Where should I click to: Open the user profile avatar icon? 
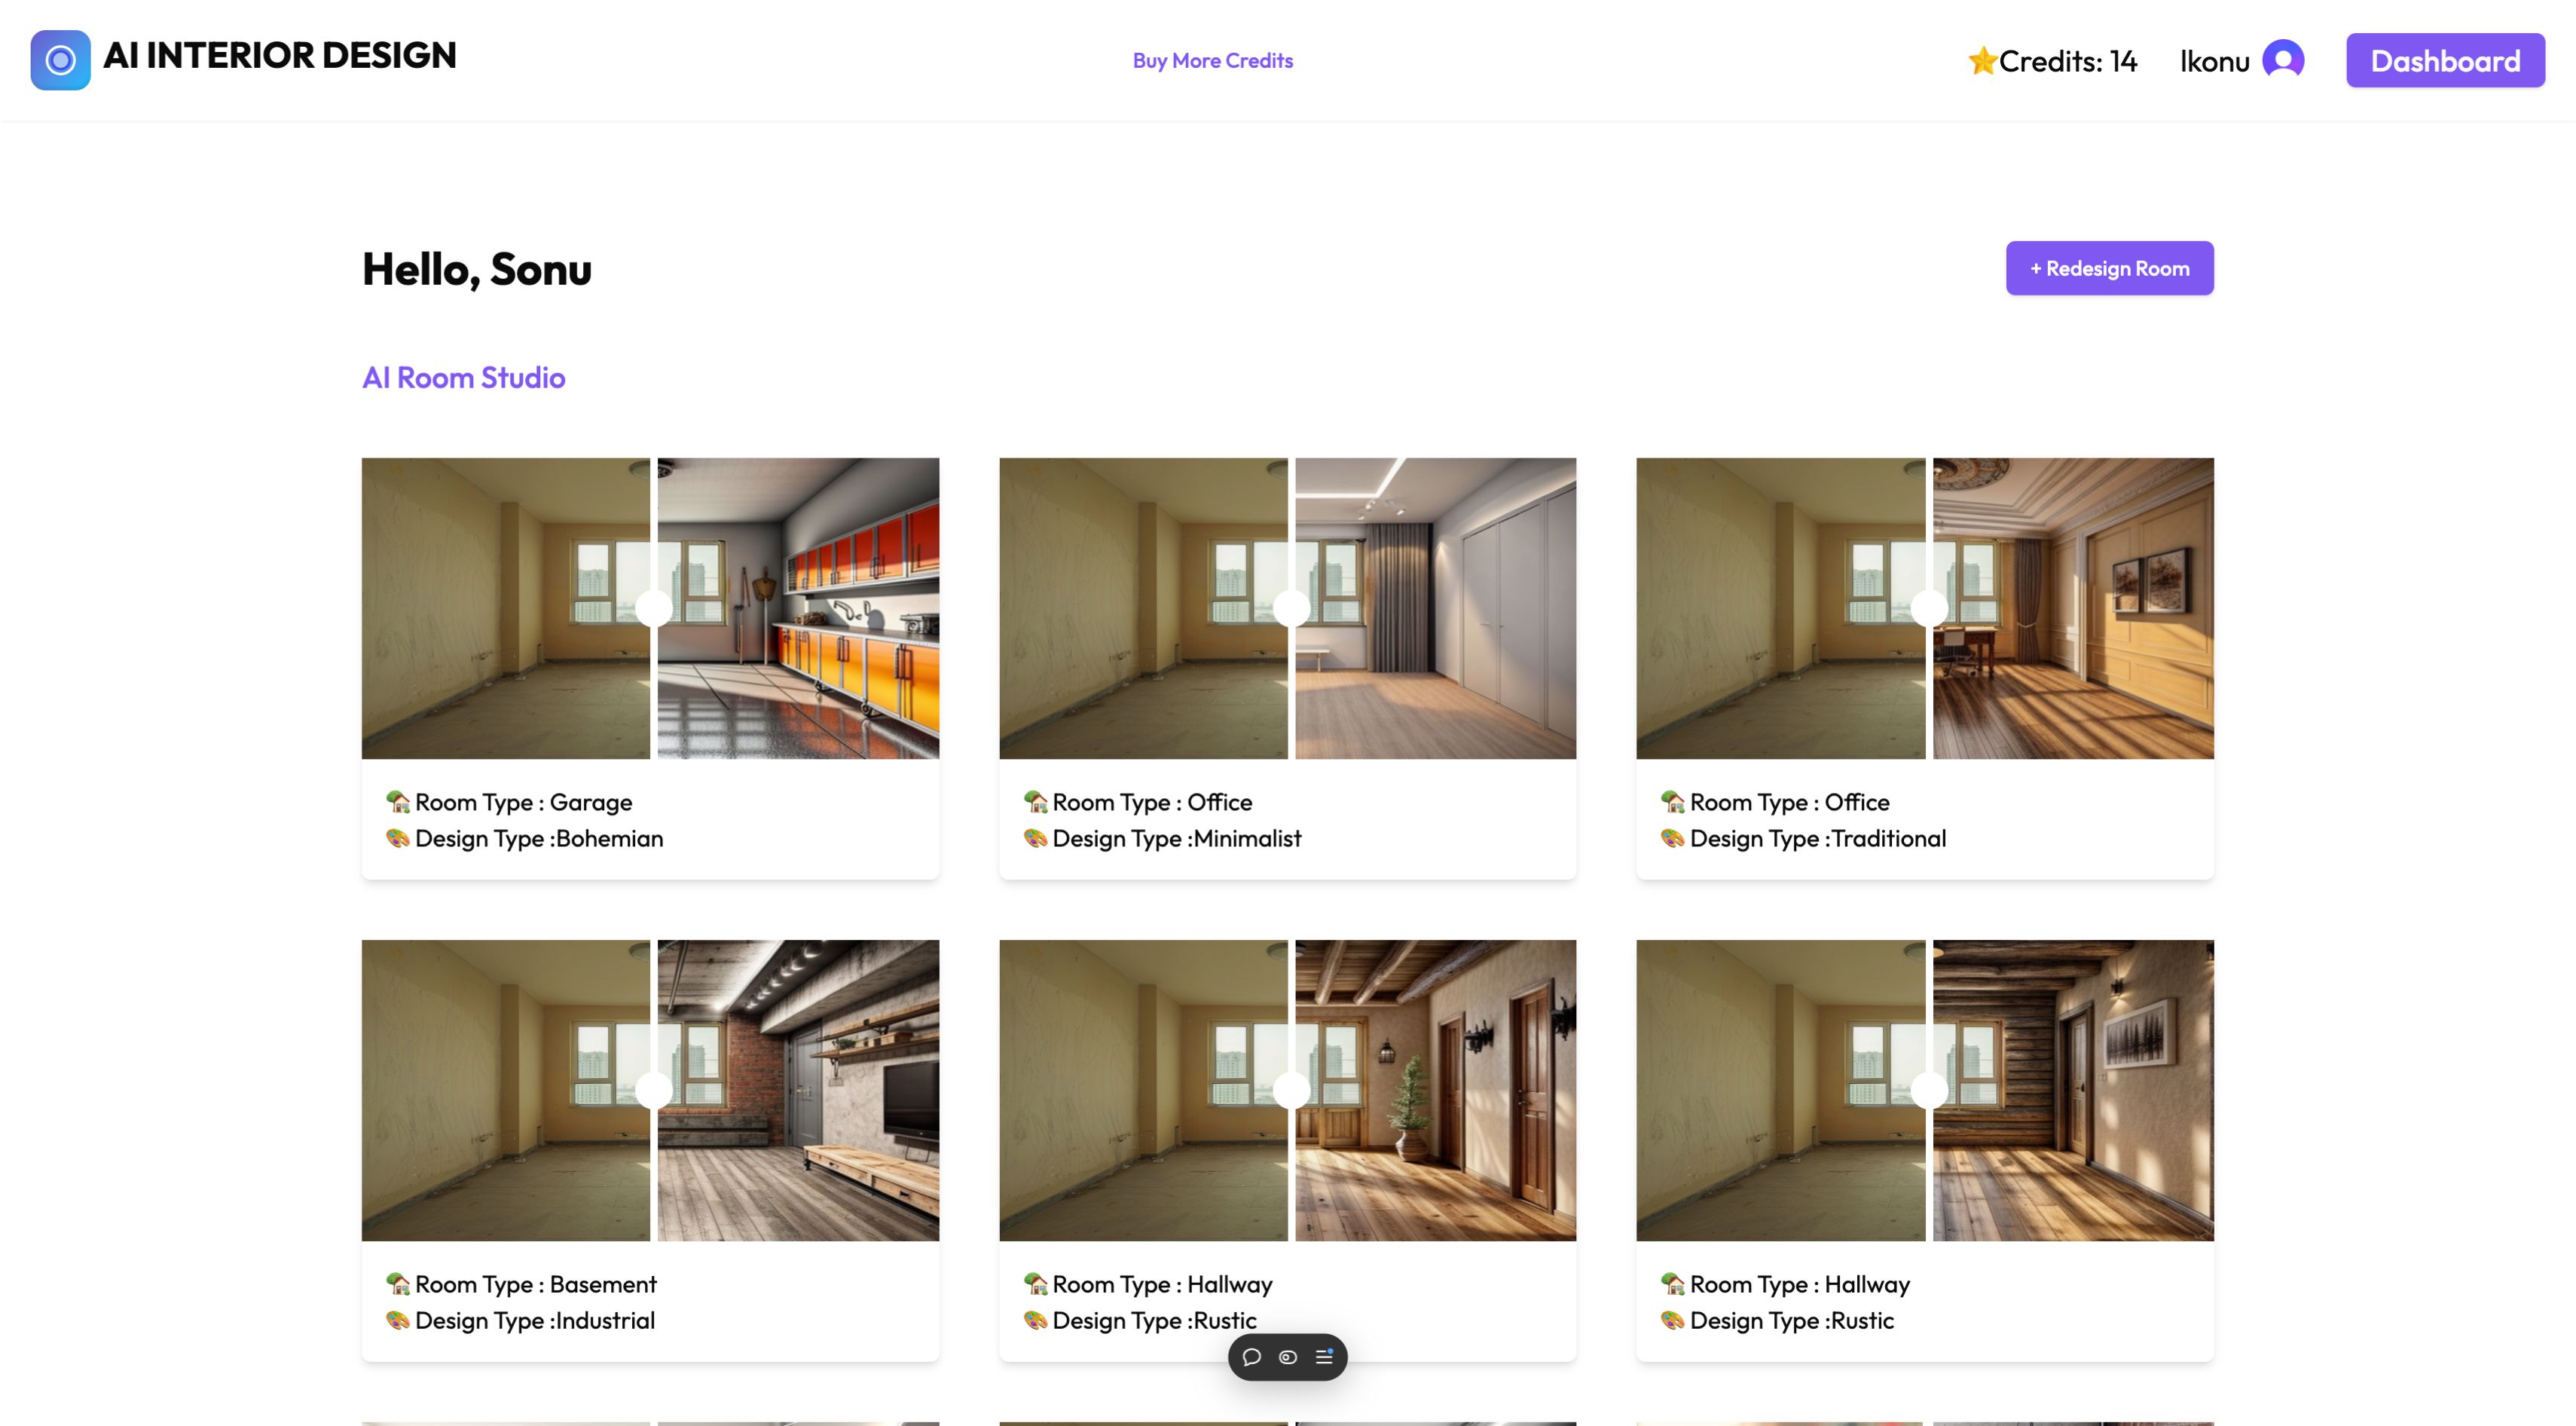pyautogui.click(x=2283, y=60)
